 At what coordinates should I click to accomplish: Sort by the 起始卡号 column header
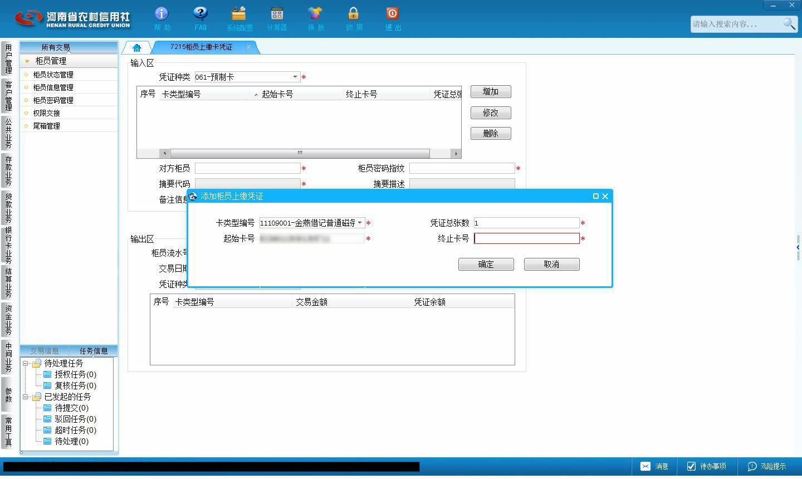tap(277, 94)
